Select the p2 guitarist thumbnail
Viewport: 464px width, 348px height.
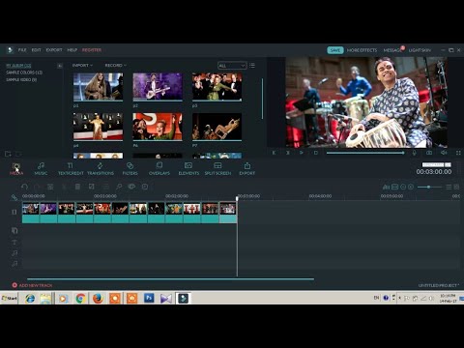click(158, 87)
